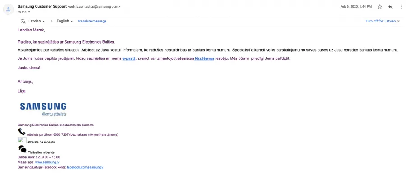406x174 pixels.
Task: Click the chat bubbles icon
Action: click(x=22, y=149)
